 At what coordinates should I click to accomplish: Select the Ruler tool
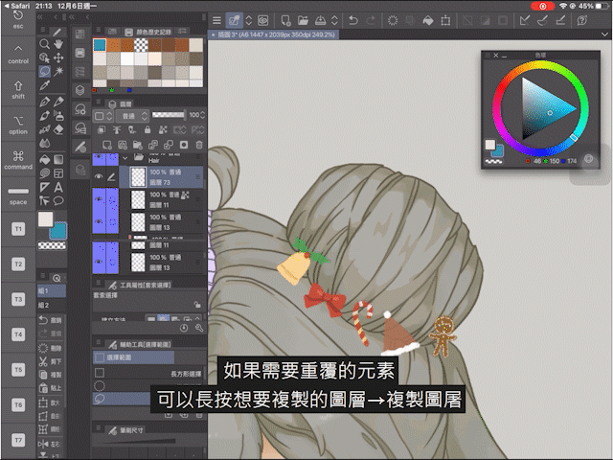point(45,188)
